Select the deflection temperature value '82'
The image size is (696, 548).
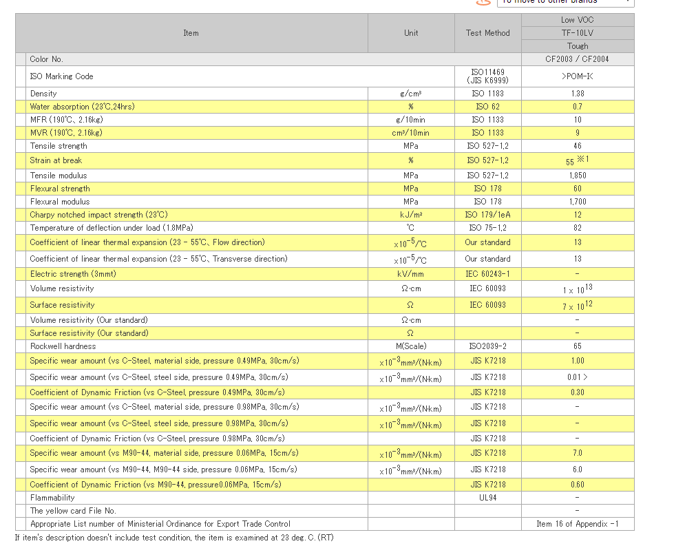pos(578,228)
